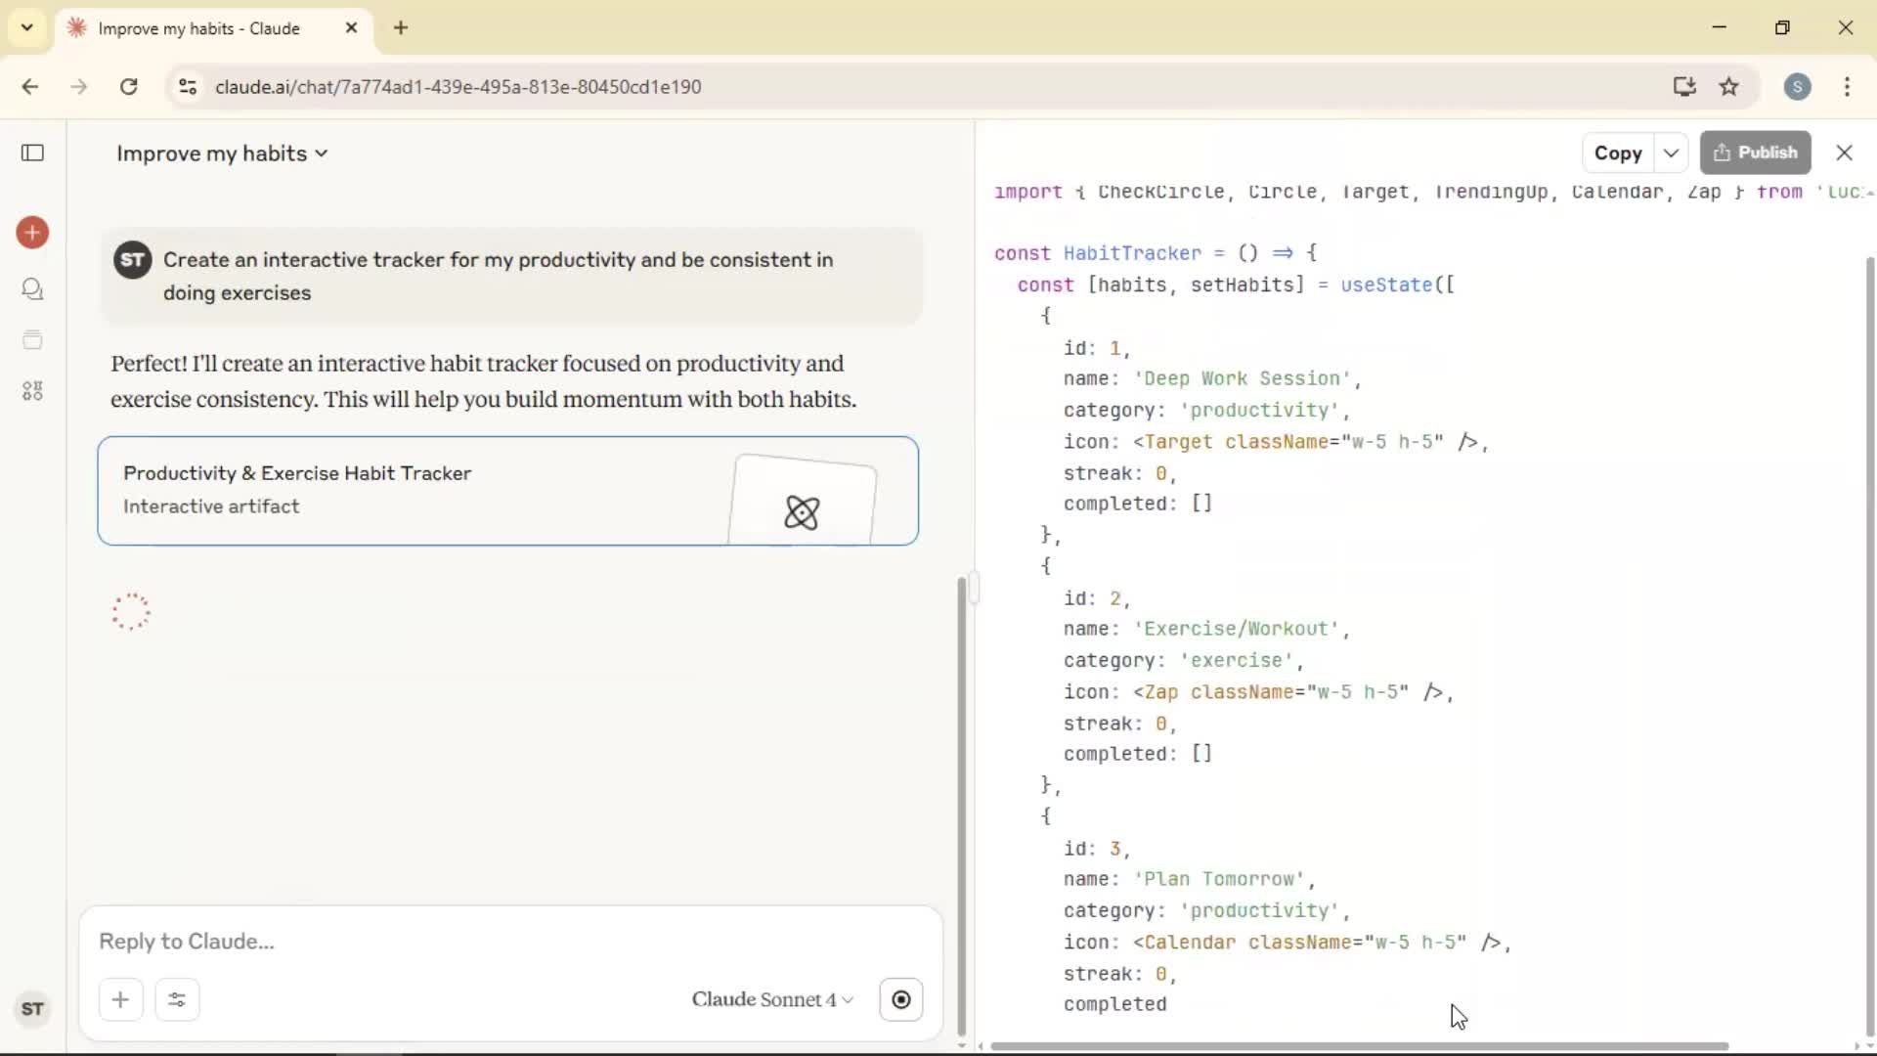This screenshot has width=1877, height=1056.
Task: Click the useState call in the code
Action: 1385,285
